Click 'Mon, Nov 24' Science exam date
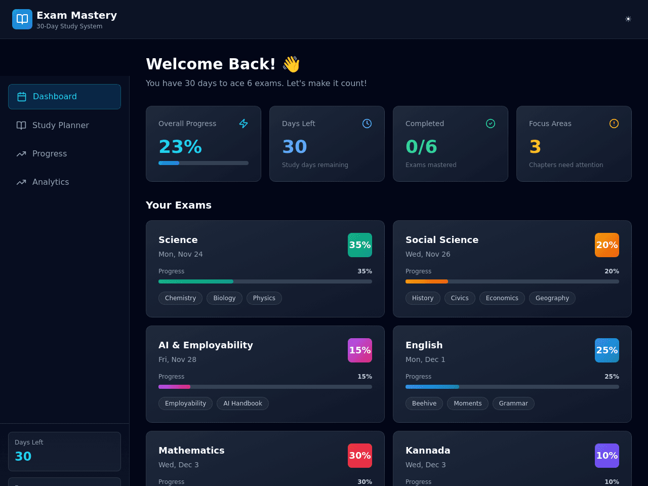 (181, 254)
